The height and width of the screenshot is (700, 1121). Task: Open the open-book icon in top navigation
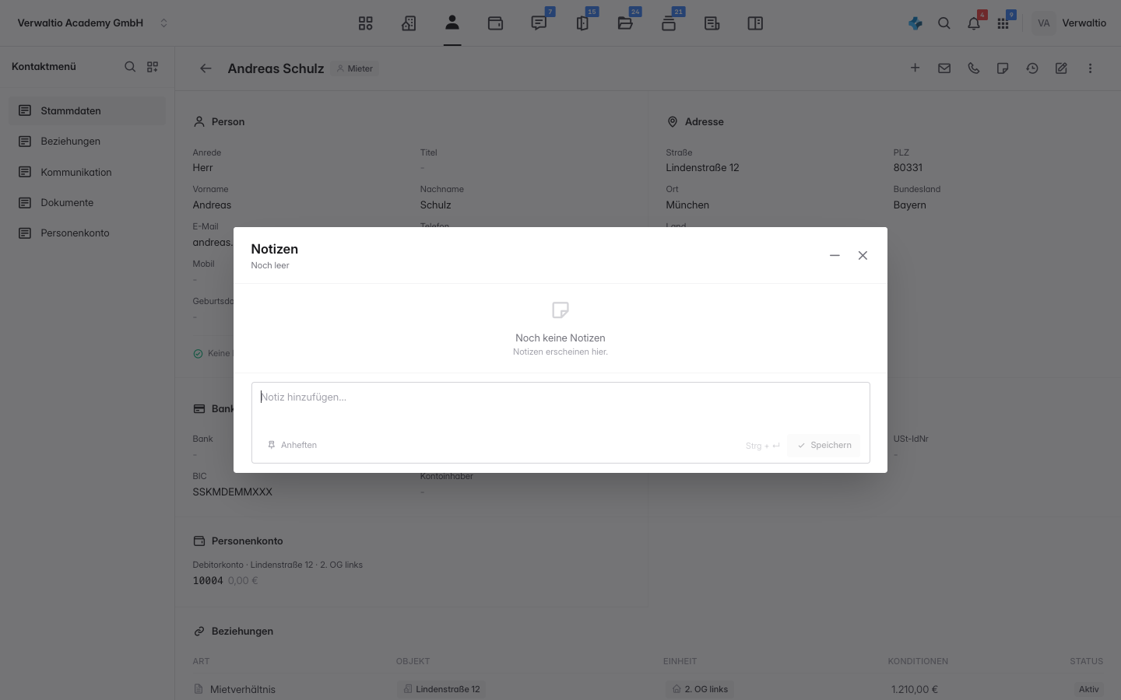point(755,23)
